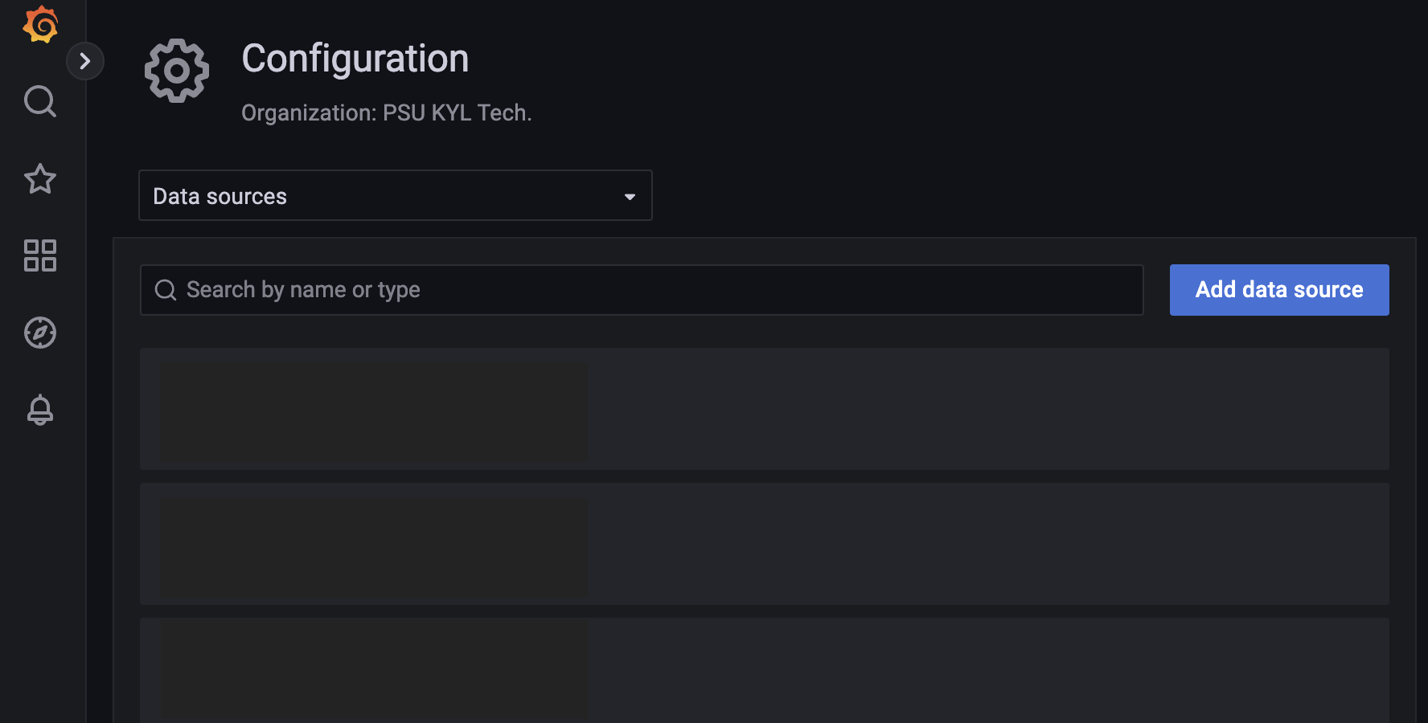Viewport: 1428px width, 723px height.
Task: Select the second data source list entry
Action: coord(764,544)
